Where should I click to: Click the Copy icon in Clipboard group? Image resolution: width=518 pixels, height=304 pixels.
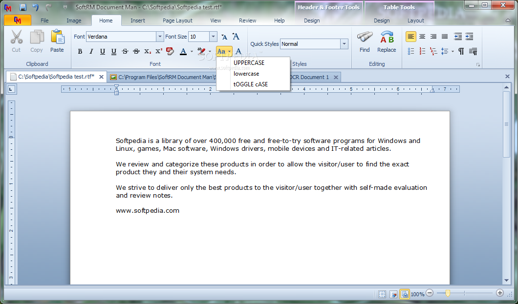[37, 37]
